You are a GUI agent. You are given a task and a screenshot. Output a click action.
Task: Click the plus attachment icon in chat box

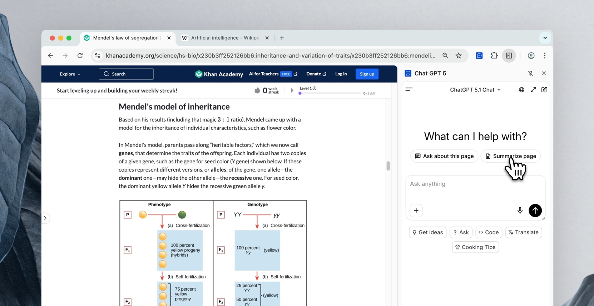[416, 211]
